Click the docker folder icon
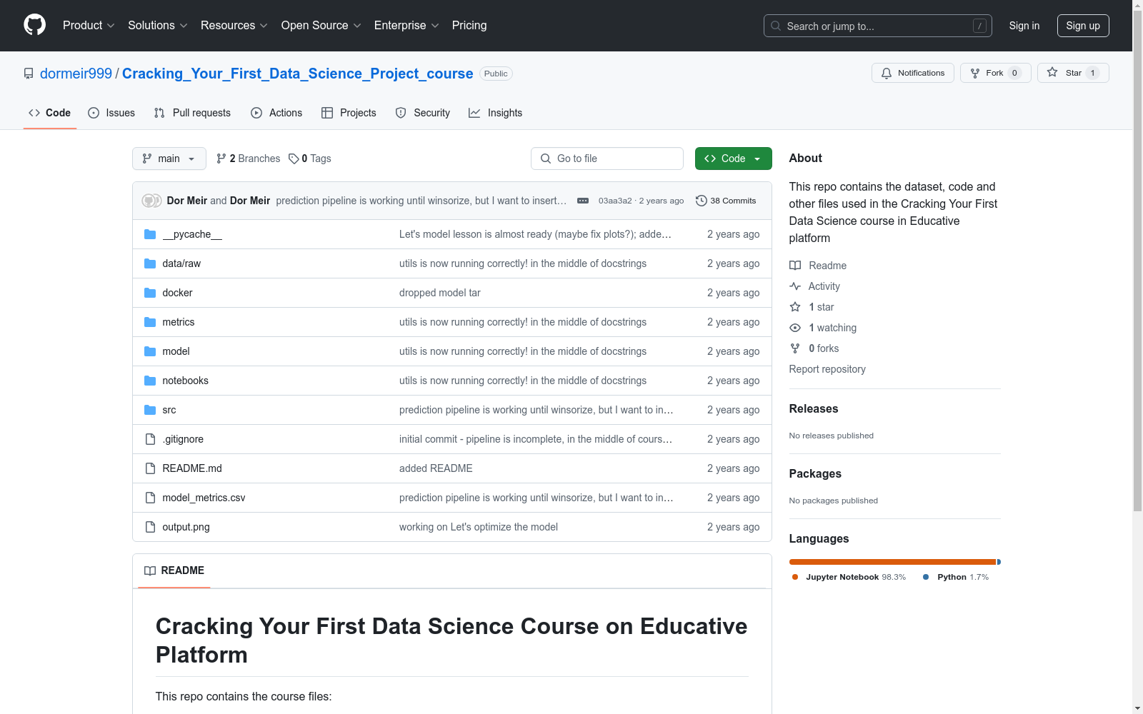The image size is (1143, 714). click(x=150, y=293)
